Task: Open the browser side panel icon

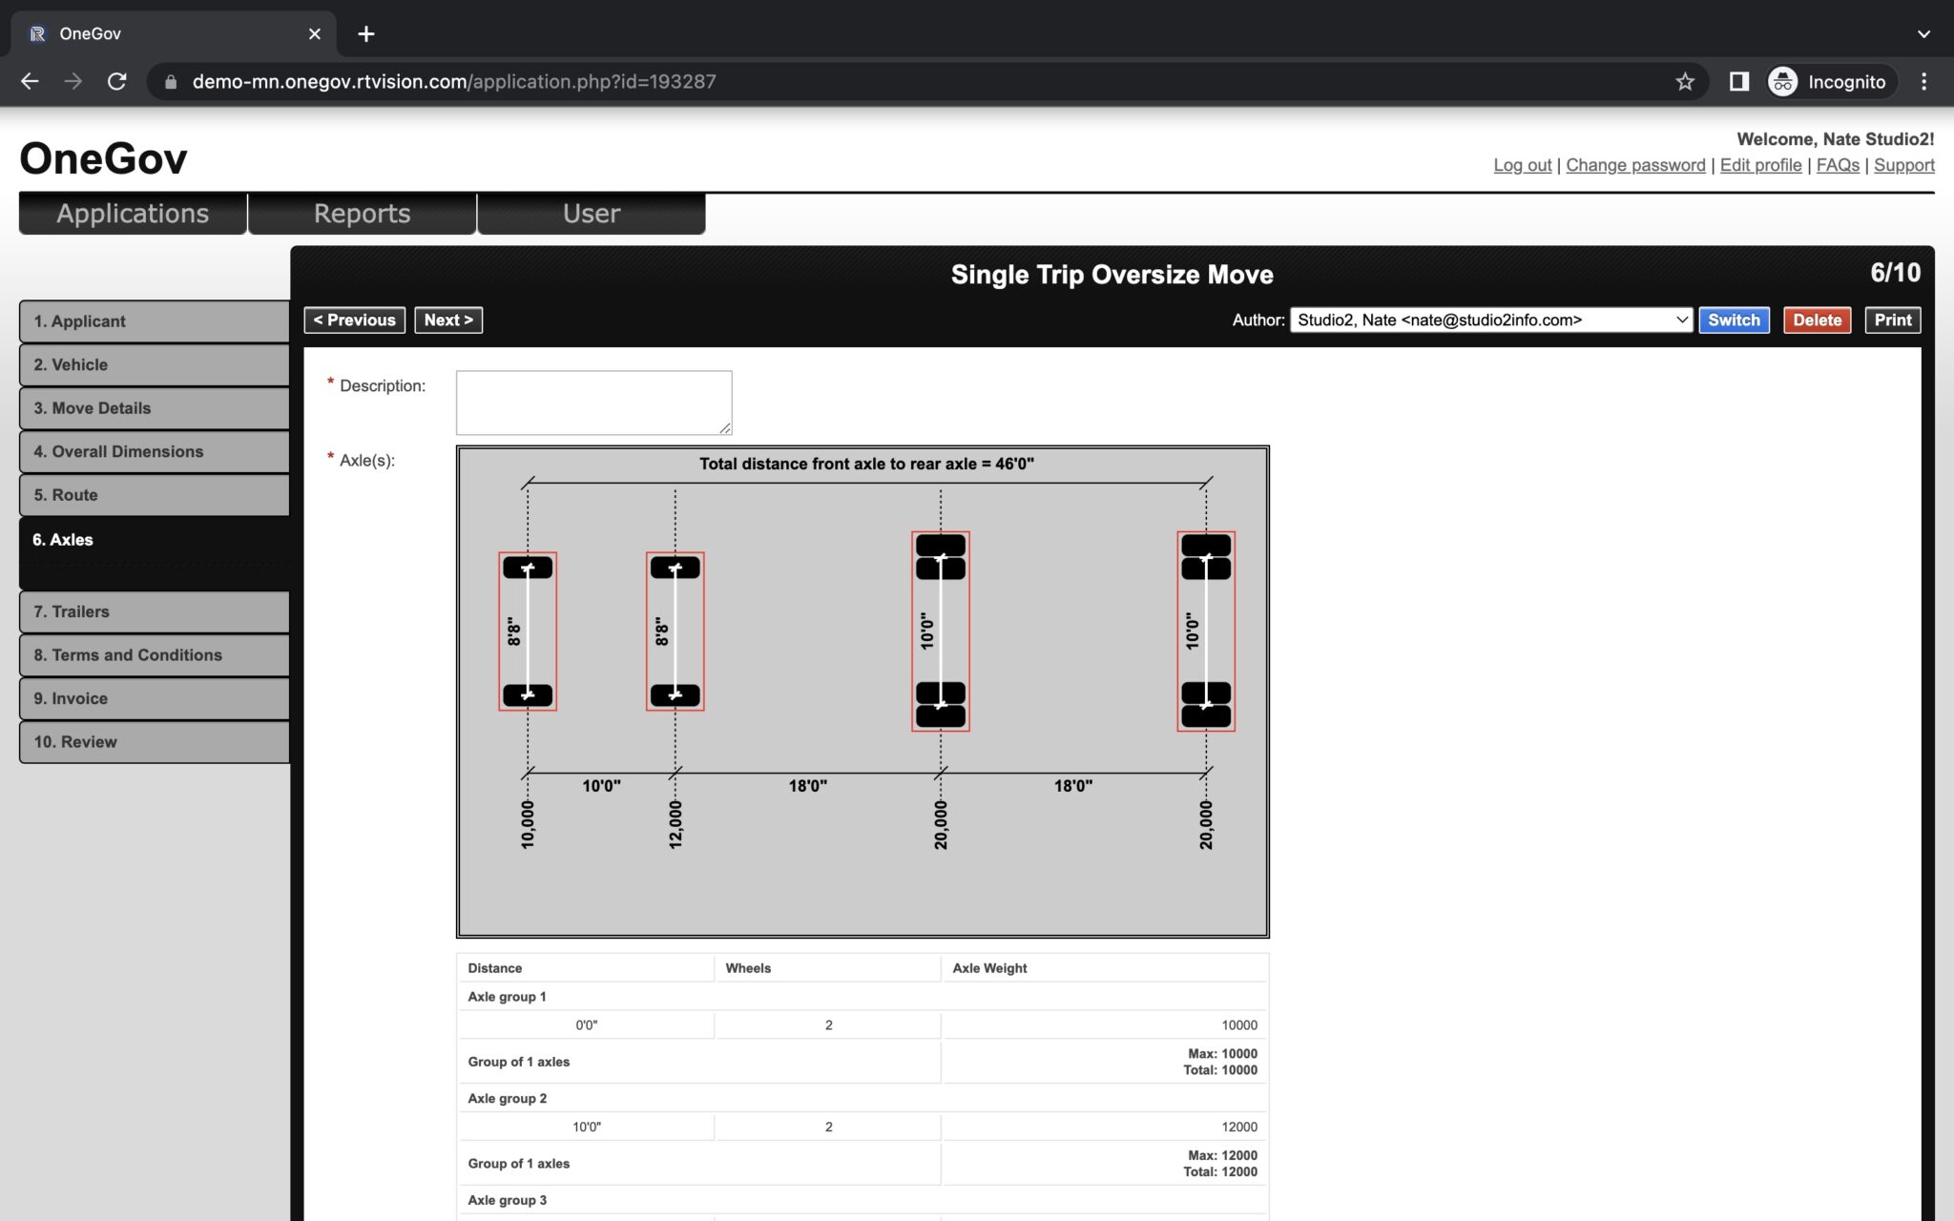Action: [x=1740, y=81]
